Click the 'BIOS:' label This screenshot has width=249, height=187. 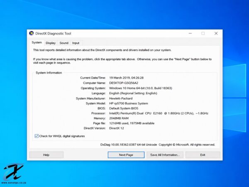click(x=102, y=108)
